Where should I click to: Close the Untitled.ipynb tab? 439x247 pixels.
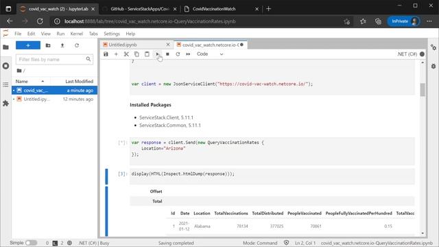click(x=168, y=45)
